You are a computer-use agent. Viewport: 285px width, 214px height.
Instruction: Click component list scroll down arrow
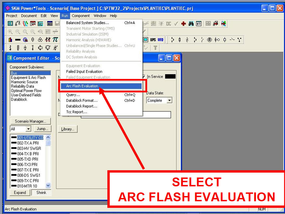click(48, 186)
